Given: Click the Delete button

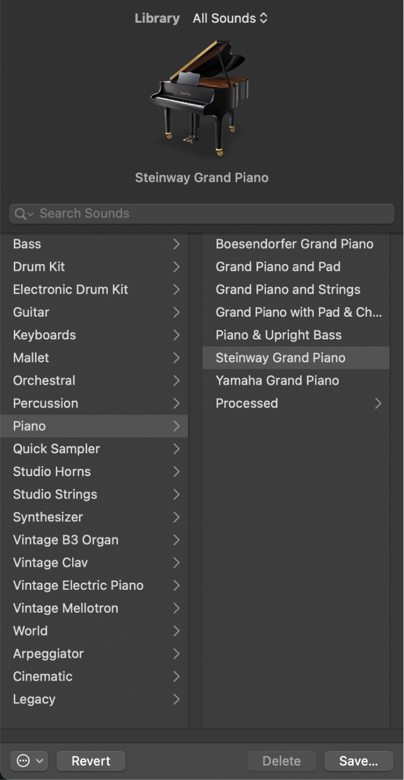Looking at the screenshot, I should (x=281, y=761).
